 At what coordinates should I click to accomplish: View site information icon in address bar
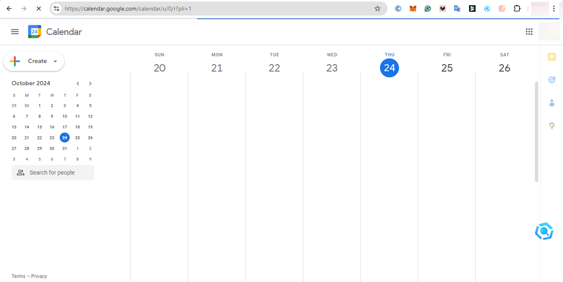click(x=56, y=8)
